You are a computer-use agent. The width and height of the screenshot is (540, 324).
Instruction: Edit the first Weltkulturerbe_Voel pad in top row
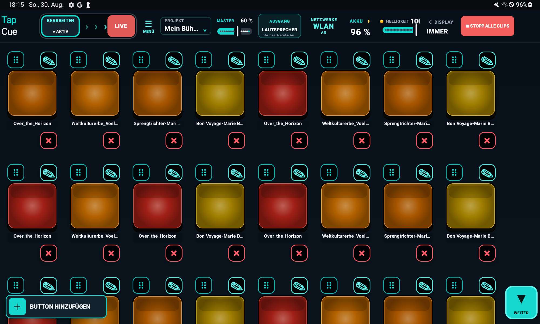111,60
